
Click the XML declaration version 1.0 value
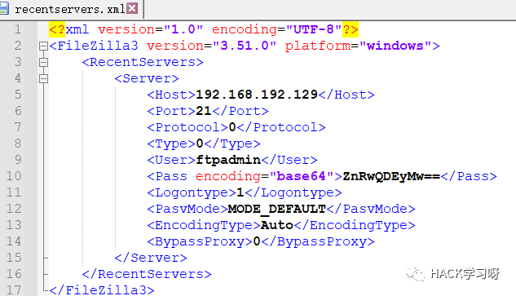pyautogui.click(x=183, y=29)
